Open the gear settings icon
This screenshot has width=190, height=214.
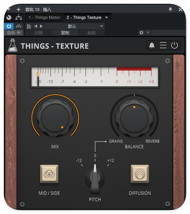[x=141, y=33]
